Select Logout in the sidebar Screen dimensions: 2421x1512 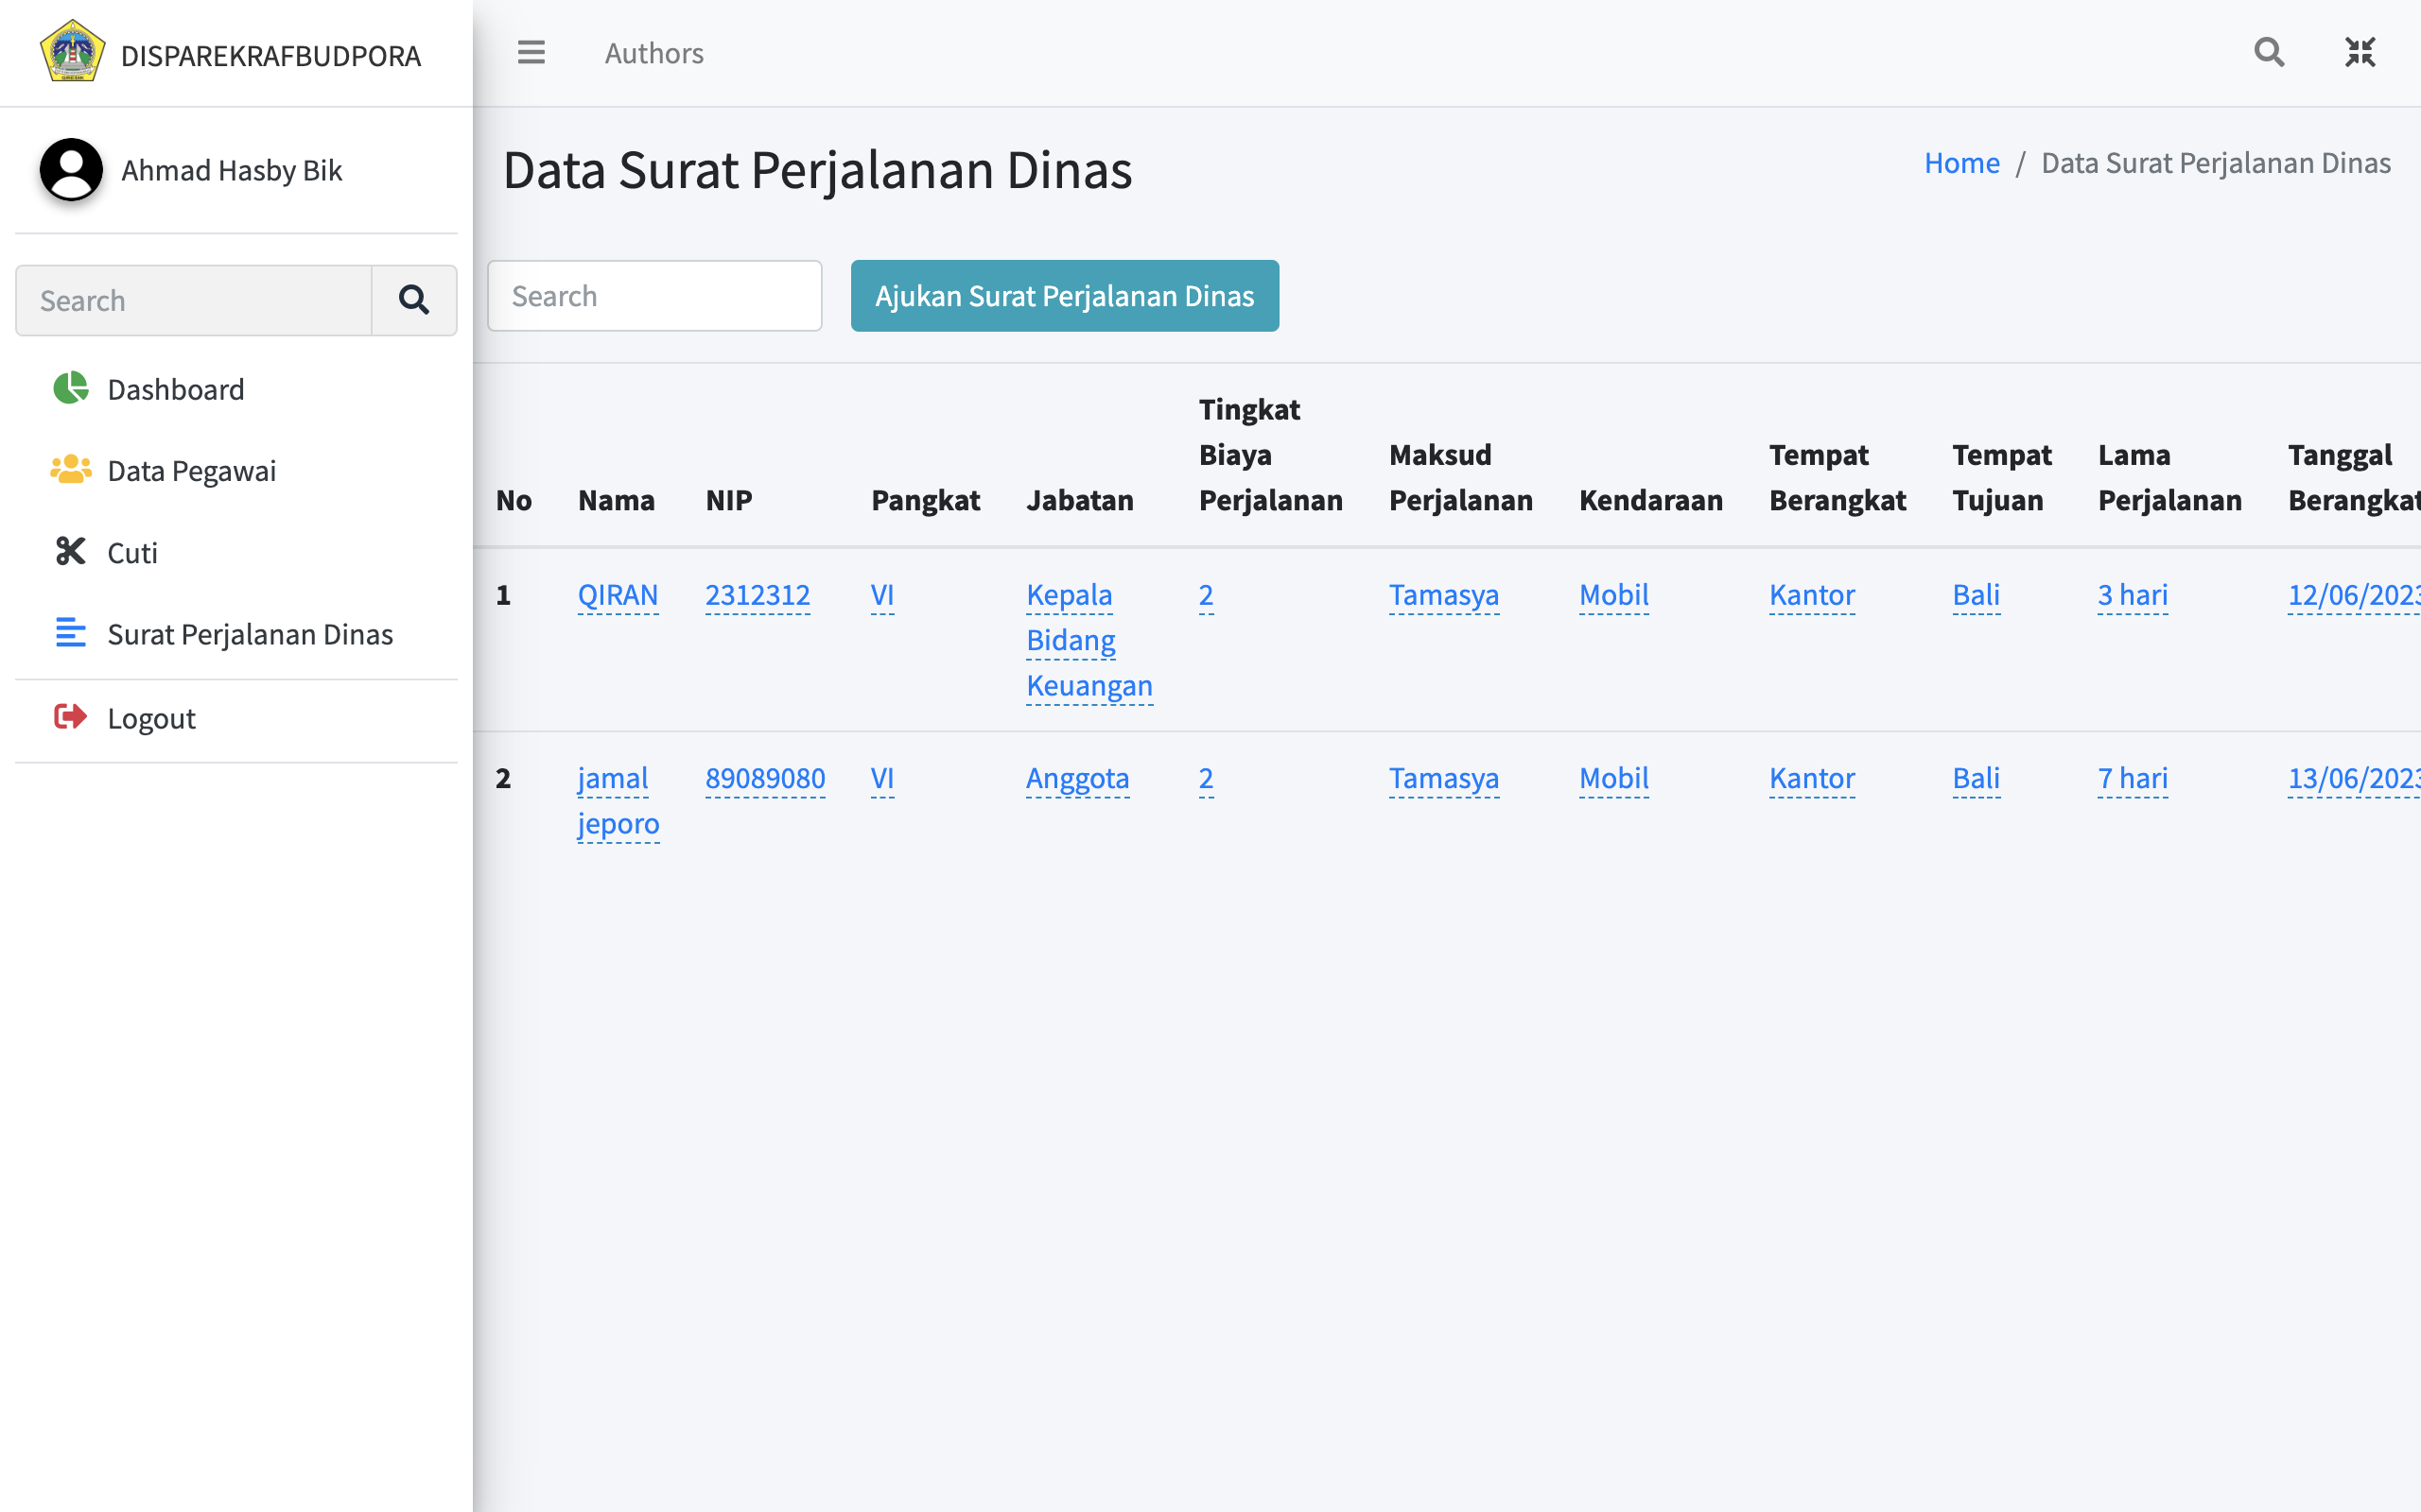pyautogui.click(x=236, y=718)
